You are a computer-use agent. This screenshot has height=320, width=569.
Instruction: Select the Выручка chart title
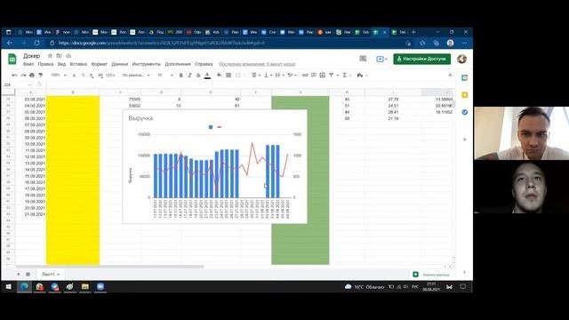coord(140,118)
